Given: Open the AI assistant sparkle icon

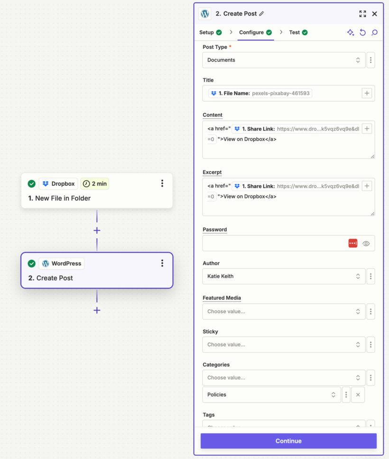Looking at the screenshot, I should (351, 32).
